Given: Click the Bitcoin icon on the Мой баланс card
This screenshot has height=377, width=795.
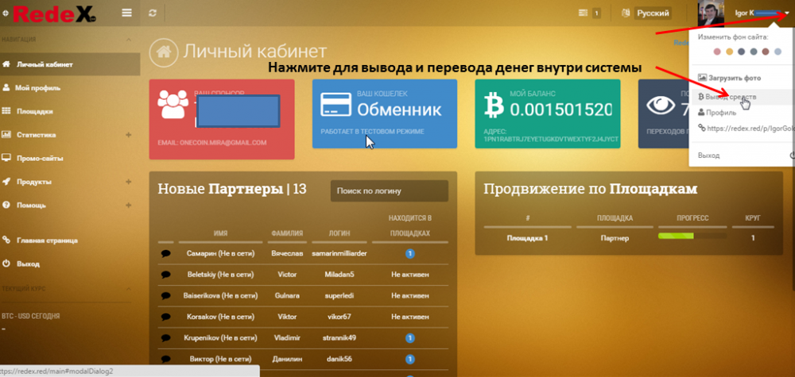Looking at the screenshot, I should coord(494,106).
